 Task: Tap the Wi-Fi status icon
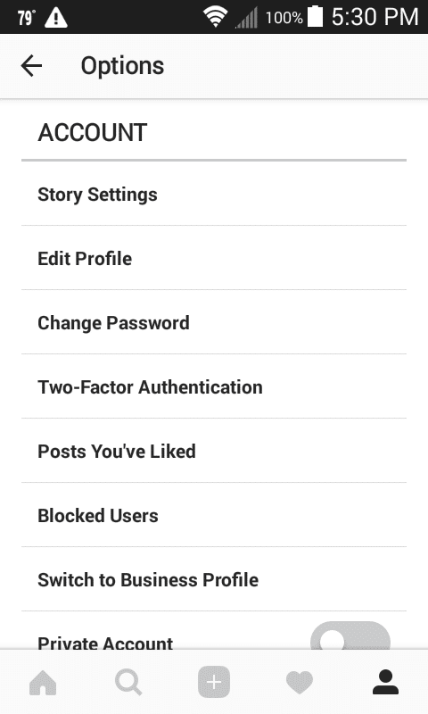[x=215, y=17]
